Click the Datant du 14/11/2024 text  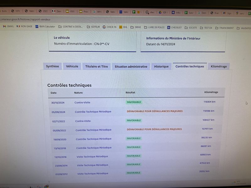(161, 44)
